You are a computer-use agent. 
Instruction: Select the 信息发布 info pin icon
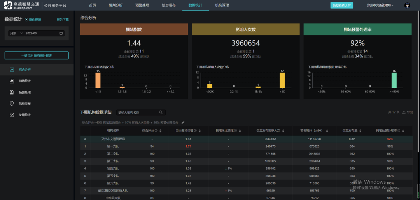tap(12, 103)
